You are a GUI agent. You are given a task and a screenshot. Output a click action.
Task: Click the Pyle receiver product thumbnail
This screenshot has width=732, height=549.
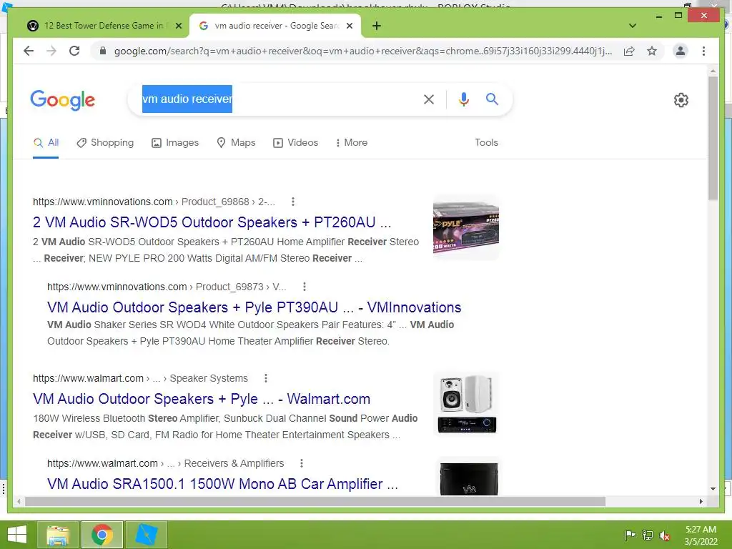[466, 227]
